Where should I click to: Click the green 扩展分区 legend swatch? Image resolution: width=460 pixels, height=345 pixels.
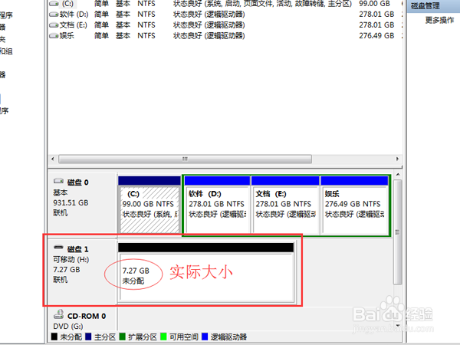(x=123, y=337)
